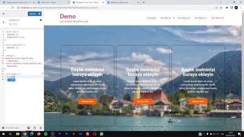This screenshot has height=137, width=244.
Task: Switch to tablet preview icon
Action: (35, 128)
